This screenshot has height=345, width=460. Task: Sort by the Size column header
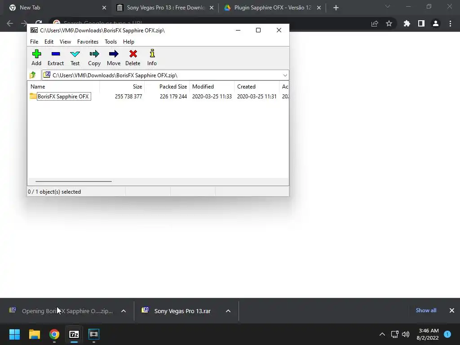122,87
